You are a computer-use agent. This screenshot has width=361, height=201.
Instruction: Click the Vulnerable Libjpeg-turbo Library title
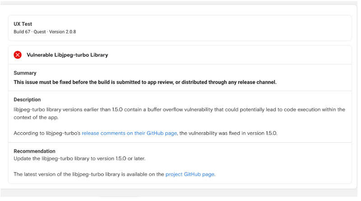(67, 55)
